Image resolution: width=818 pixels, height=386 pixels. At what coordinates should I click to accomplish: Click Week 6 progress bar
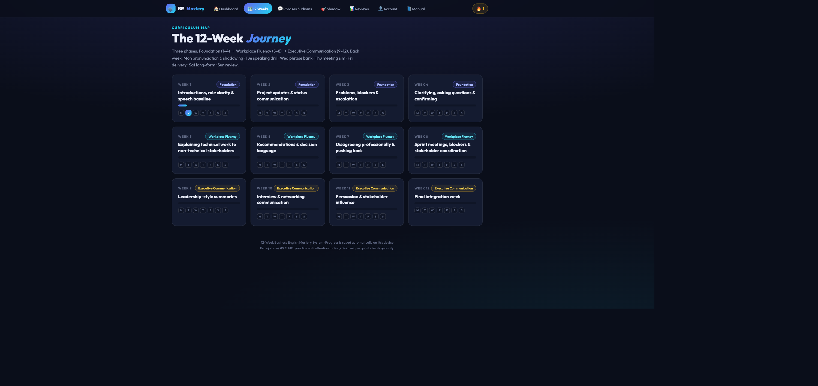click(x=288, y=157)
